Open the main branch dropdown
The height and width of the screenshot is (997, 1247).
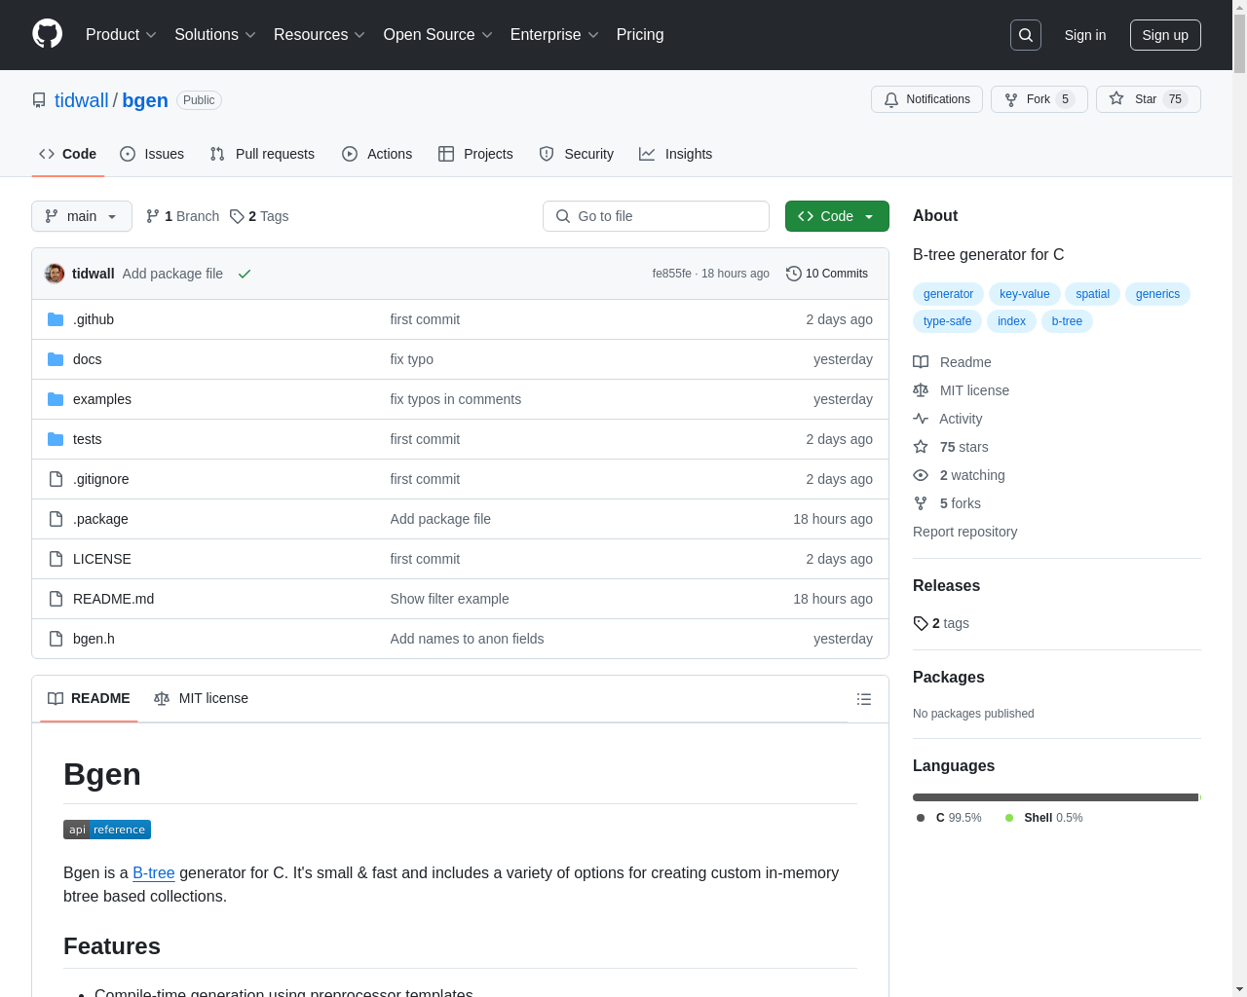(x=82, y=216)
